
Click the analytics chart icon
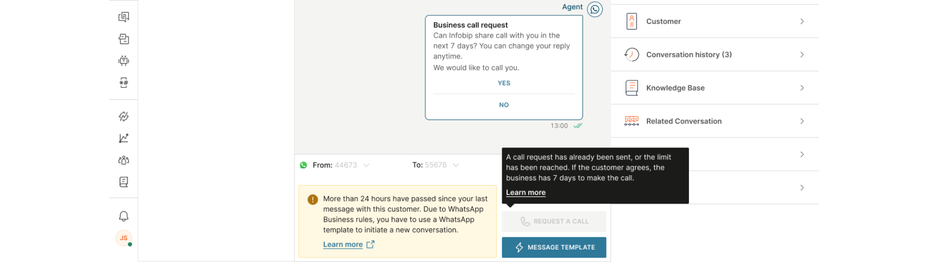[x=124, y=138]
